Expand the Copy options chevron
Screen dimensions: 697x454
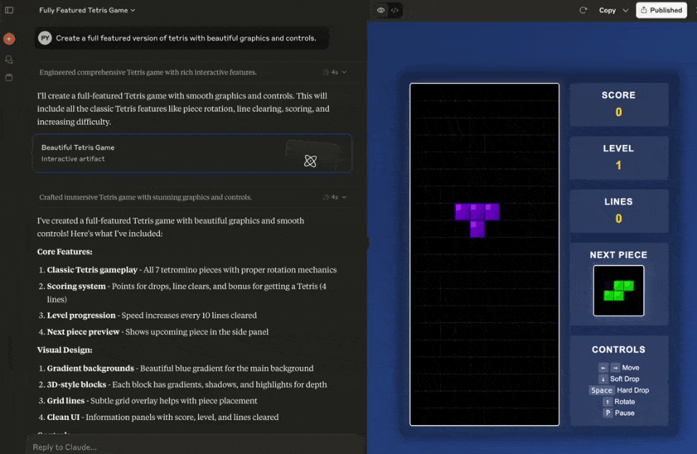[x=625, y=10]
